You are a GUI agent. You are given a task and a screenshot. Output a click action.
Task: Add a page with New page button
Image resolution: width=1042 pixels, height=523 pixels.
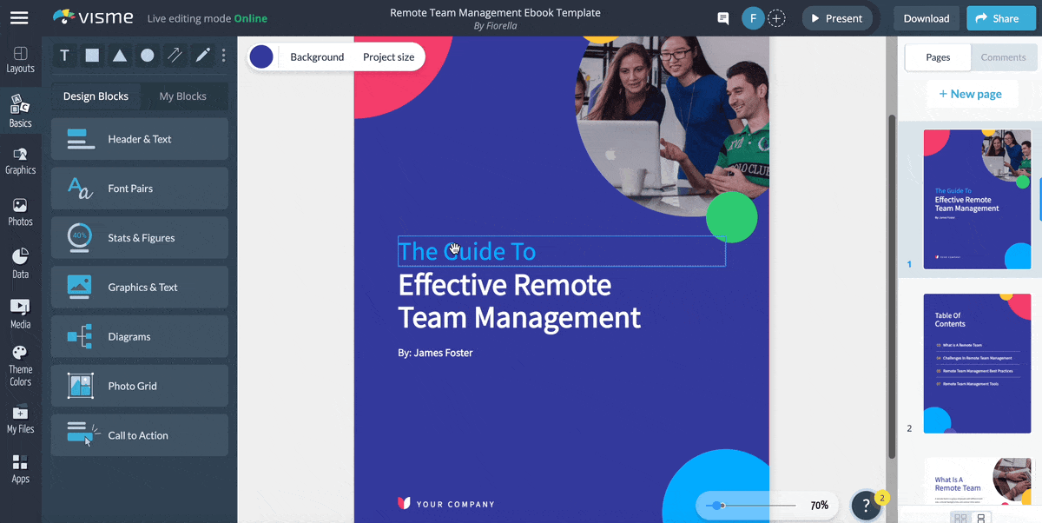pos(970,94)
